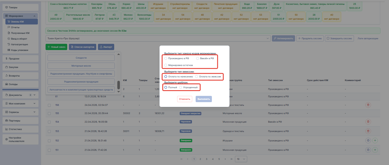Click 'Завершить сессию'
Viewport: 389px width, 165px height.
(x=339, y=38)
